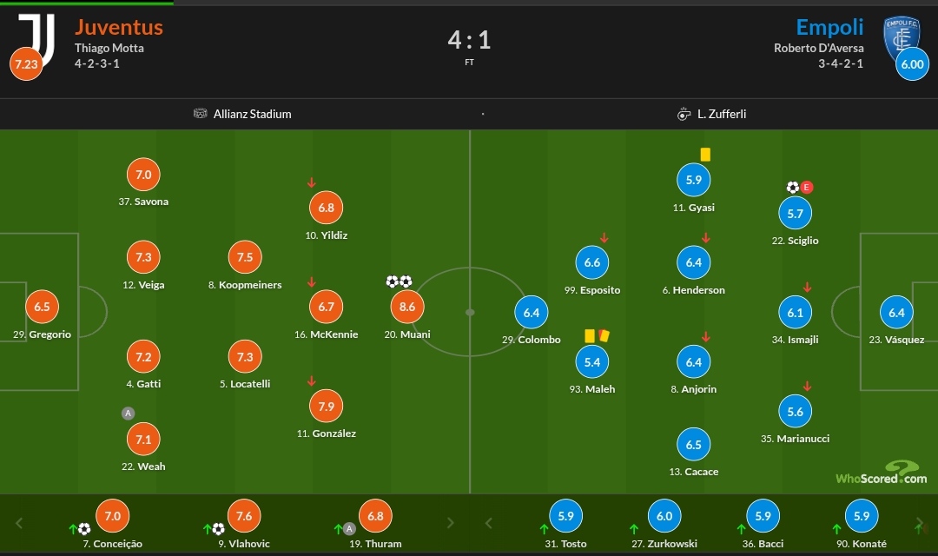Click the yellow card above Gyasi
Image resolution: width=938 pixels, height=556 pixels.
pos(705,155)
